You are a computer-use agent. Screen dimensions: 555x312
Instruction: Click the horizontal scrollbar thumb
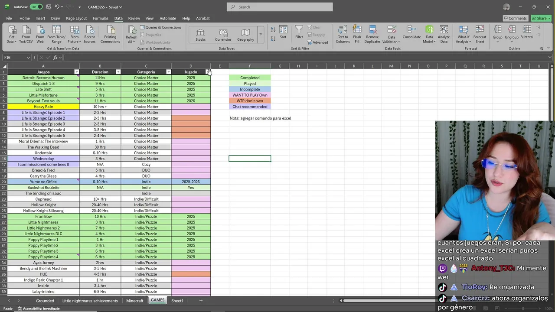tap(390, 301)
